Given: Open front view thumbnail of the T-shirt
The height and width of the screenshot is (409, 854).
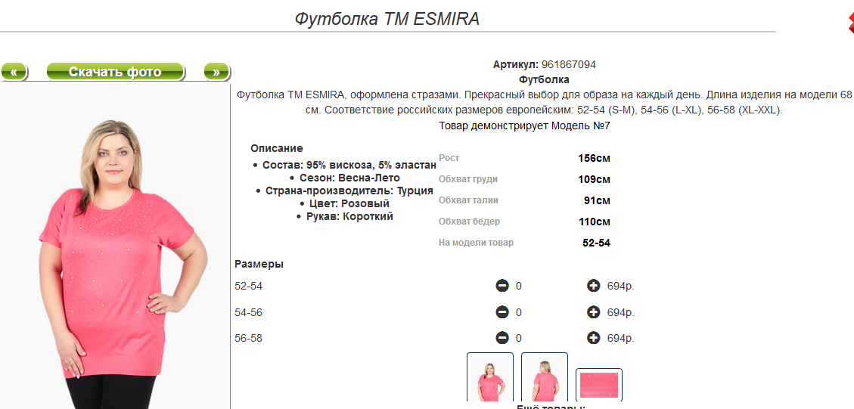Looking at the screenshot, I should click(489, 377).
